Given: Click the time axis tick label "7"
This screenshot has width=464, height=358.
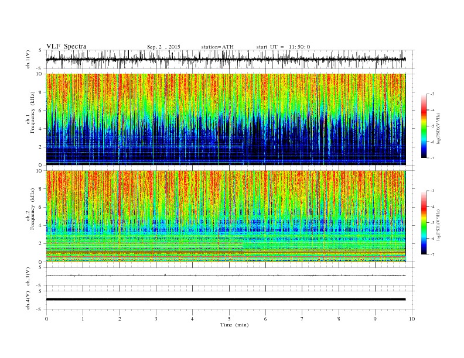Looking at the screenshot, I should coord(302,319).
